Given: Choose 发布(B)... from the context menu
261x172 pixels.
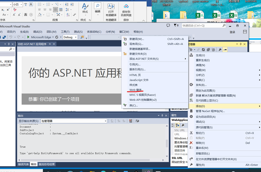Looking at the screenshot, I should coord(225,85).
